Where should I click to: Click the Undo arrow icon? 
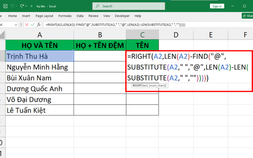(12, 6)
